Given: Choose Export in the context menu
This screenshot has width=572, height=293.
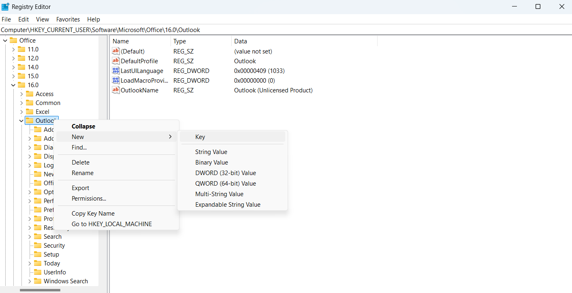Looking at the screenshot, I should pyautogui.click(x=117, y=188).
